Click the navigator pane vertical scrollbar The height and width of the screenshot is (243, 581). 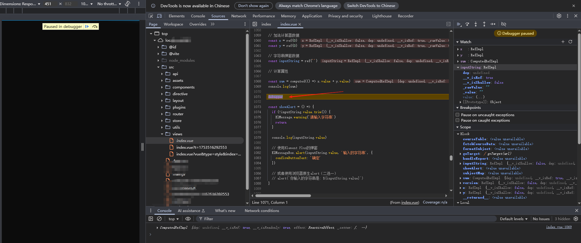pyautogui.click(x=247, y=111)
